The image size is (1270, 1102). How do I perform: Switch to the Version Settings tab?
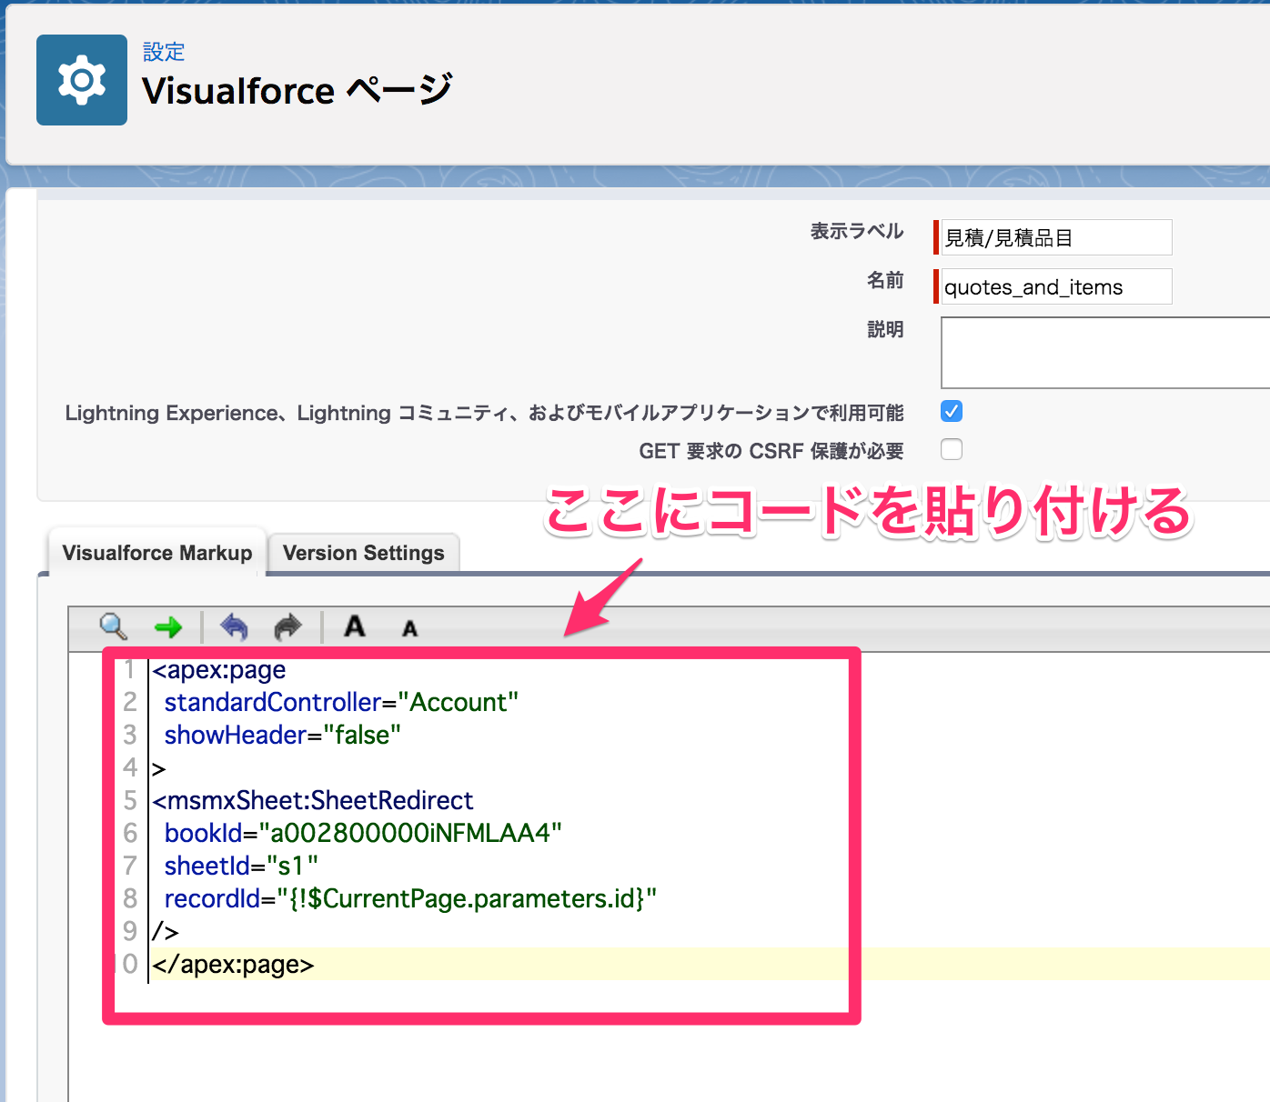pyautogui.click(x=363, y=552)
